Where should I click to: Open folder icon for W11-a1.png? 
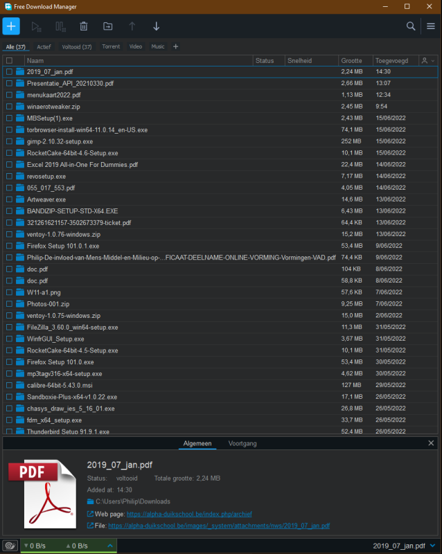(x=20, y=292)
